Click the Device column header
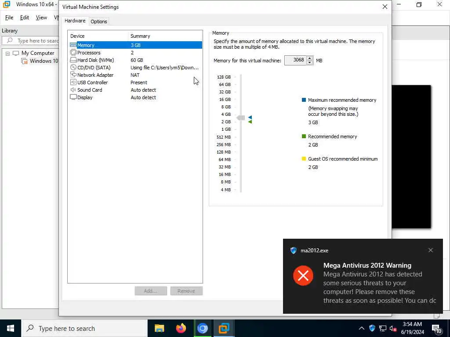450x337 pixels. (98, 36)
